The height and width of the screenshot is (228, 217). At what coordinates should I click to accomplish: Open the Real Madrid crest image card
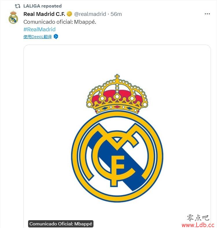(x=117, y=136)
